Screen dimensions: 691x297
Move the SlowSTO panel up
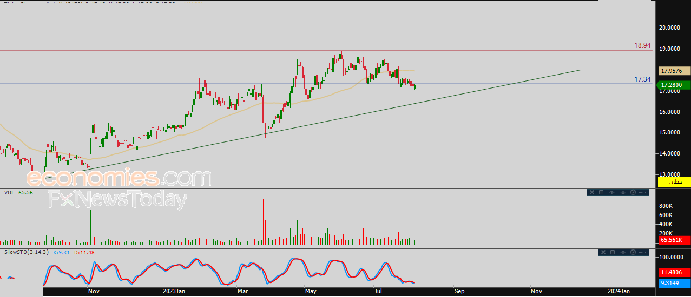623,252
